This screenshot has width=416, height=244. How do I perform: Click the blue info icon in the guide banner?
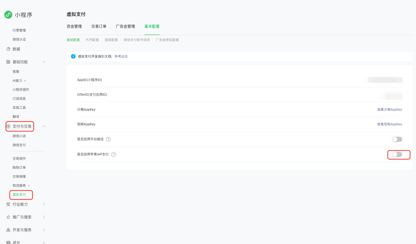coord(73,56)
